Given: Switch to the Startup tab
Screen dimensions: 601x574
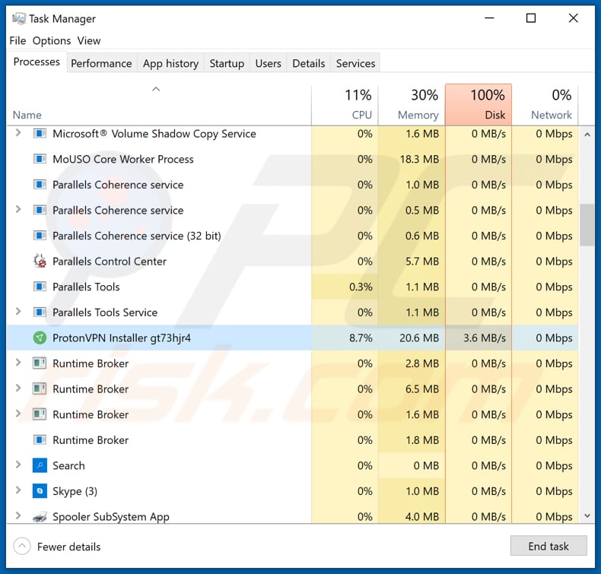Looking at the screenshot, I should pyautogui.click(x=227, y=63).
